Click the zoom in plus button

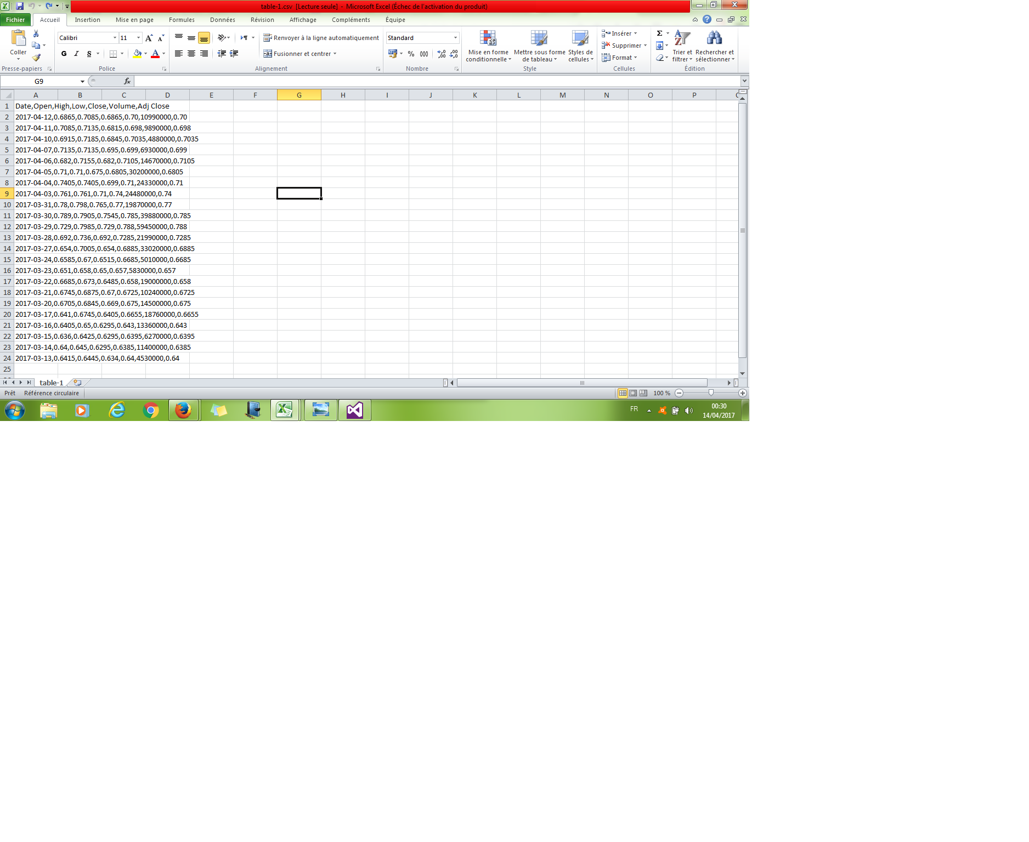[x=743, y=393]
